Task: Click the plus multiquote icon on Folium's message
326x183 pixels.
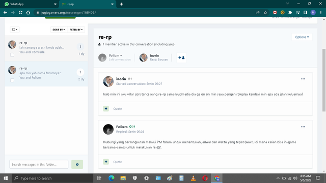Action: tap(106, 162)
